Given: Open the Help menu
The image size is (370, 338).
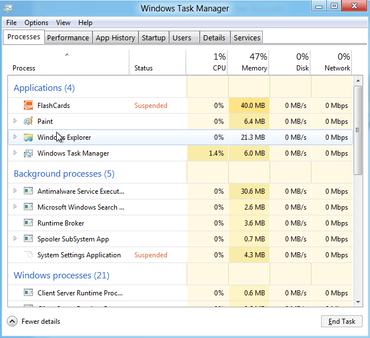Looking at the screenshot, I should click(x=85, y=23).
